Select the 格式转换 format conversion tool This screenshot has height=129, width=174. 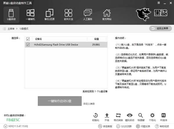[118, 117]
